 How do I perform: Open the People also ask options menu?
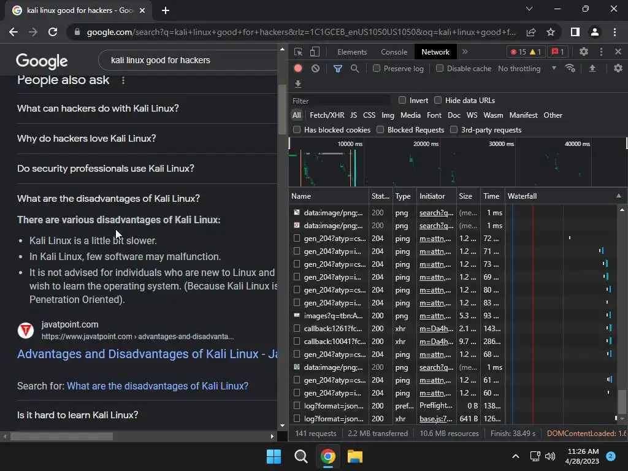tap(123, 80)
